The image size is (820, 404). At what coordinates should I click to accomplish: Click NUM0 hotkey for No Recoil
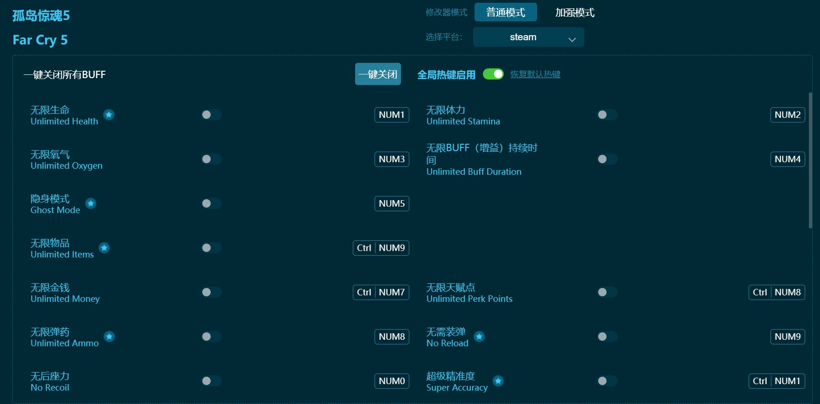(392, 381)
